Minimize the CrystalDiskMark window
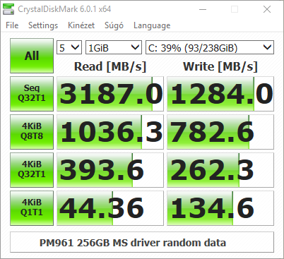The height and width of the screenshot is (259, 284). [203, 9]
